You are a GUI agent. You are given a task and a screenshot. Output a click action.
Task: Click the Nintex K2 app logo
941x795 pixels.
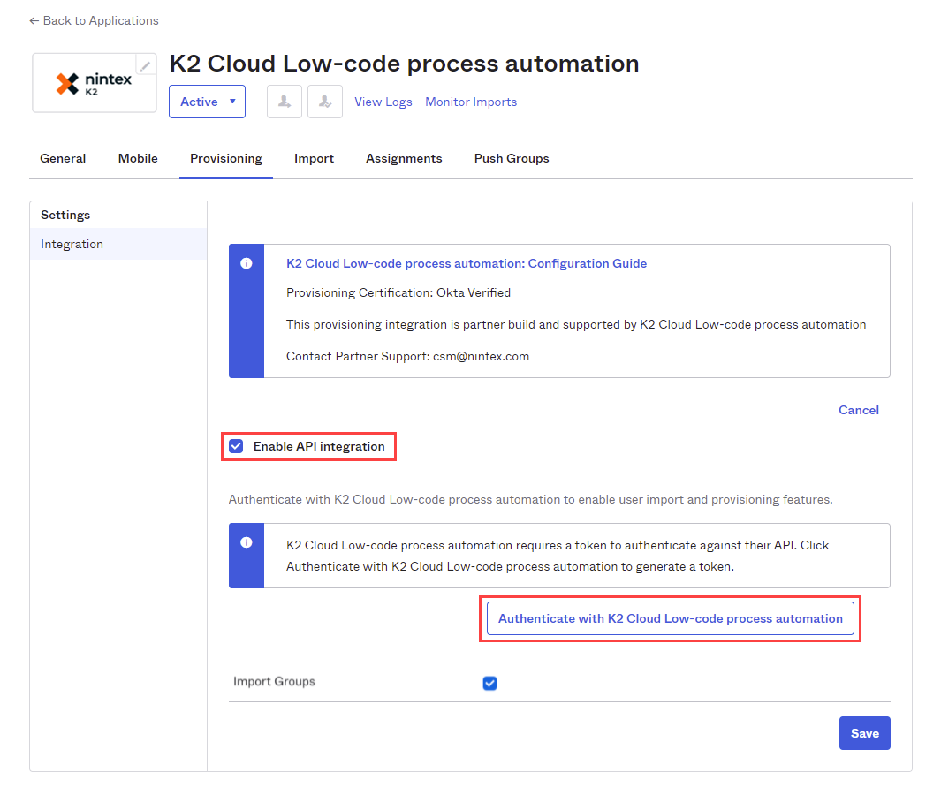point(94,84)
